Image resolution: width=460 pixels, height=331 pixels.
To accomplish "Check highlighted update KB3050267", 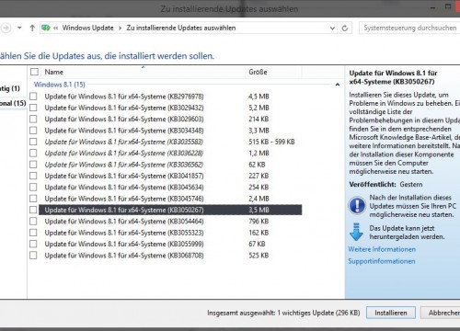I will pos(33,210).
